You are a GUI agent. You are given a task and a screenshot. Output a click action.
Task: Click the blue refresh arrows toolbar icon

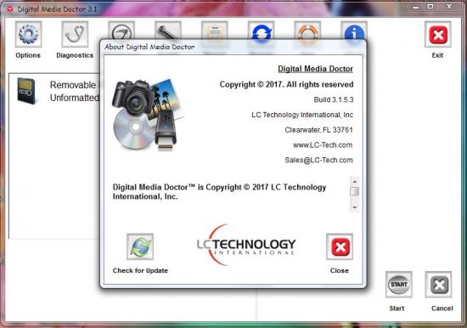click(261, 31)
